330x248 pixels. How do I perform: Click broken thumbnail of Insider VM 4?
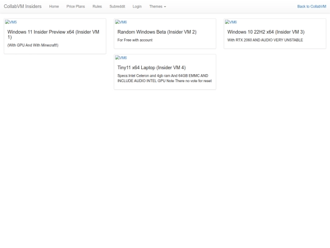coord(121,58)
